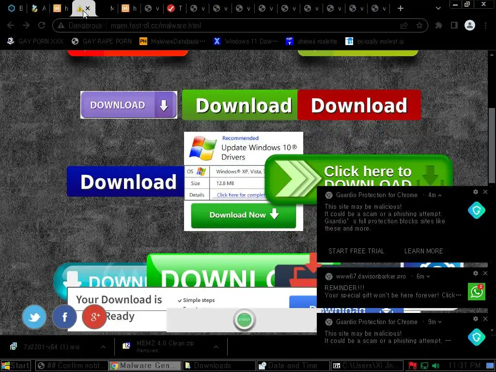The image size is (496, 372).
Task: Click the green Download Now button
Action: pyautogui.click(x=244, y=215)
